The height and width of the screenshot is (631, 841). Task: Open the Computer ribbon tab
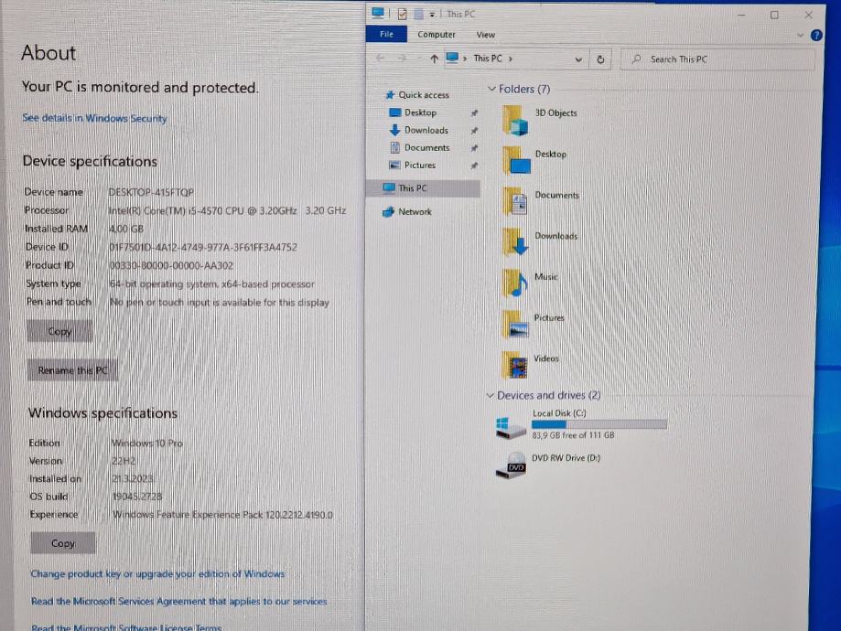point(436,35)
